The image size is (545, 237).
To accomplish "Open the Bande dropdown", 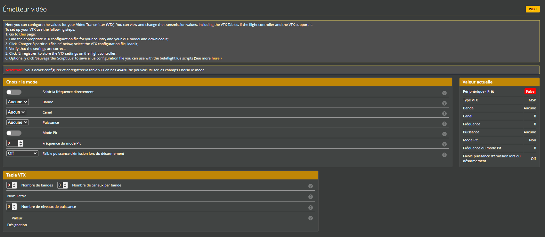I will [x=17, y=102].
